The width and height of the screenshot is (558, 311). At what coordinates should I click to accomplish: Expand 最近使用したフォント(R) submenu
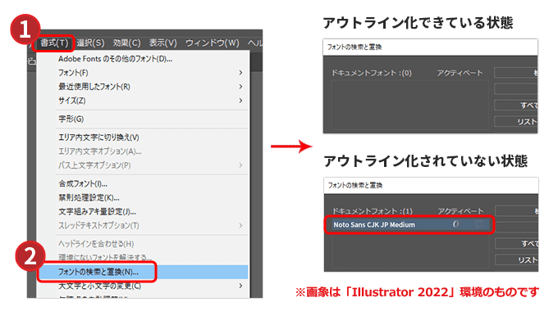(x=142, y=87)
